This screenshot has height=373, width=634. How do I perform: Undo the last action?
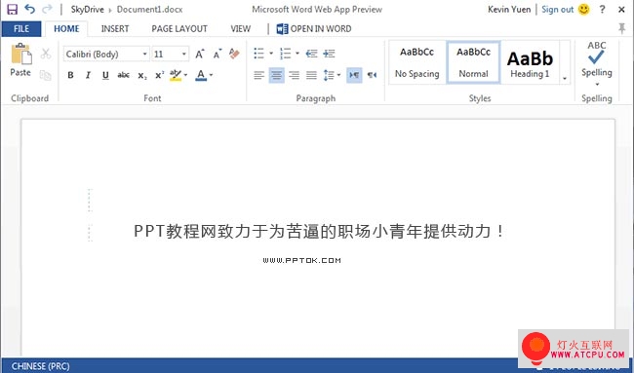30,9
